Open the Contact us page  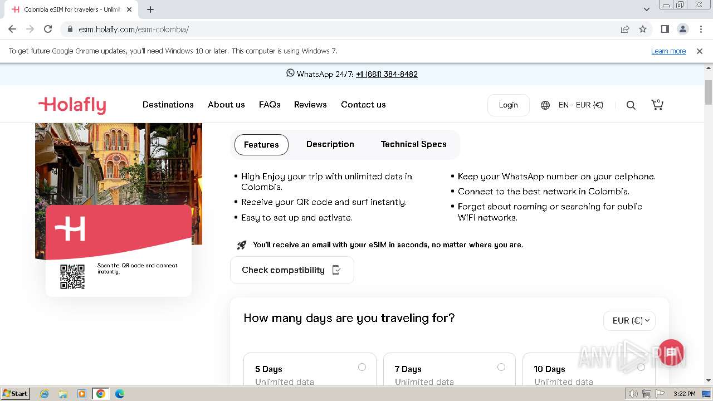click(x=363, y=105)
